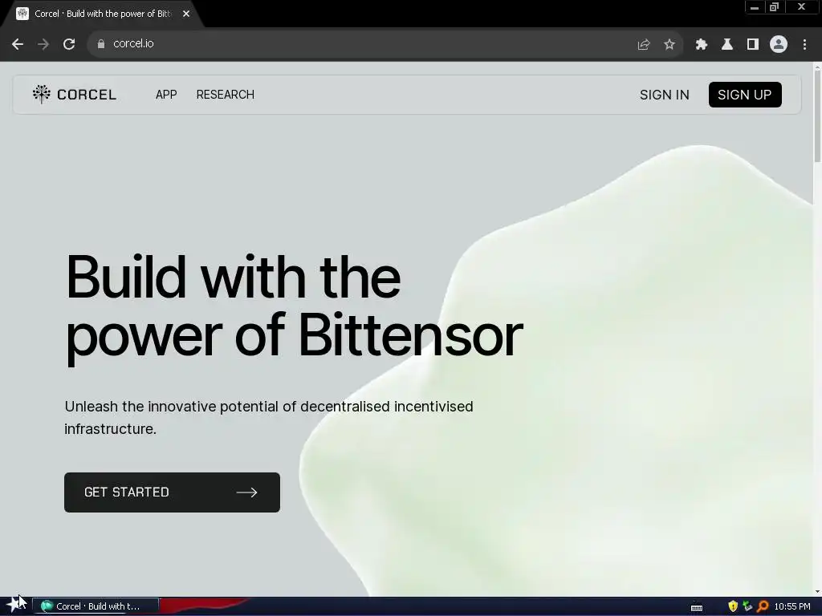Click the CORCEL brand name

tap(87, 95)
